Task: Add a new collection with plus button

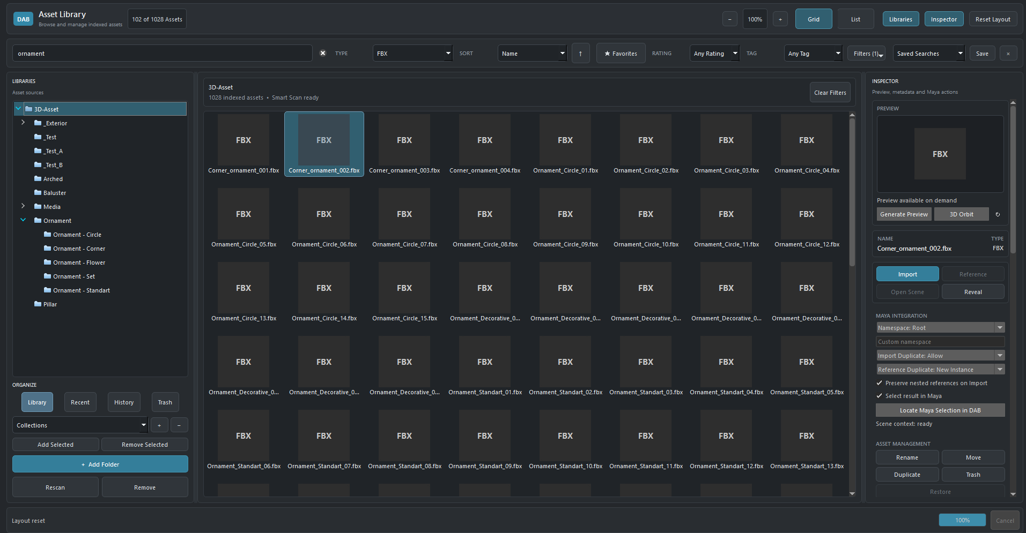Action: (x=159, y=425)
